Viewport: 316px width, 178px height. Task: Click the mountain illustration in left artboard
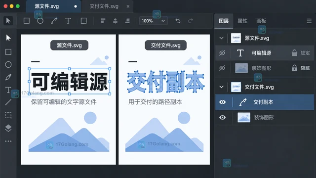point(69,132)
